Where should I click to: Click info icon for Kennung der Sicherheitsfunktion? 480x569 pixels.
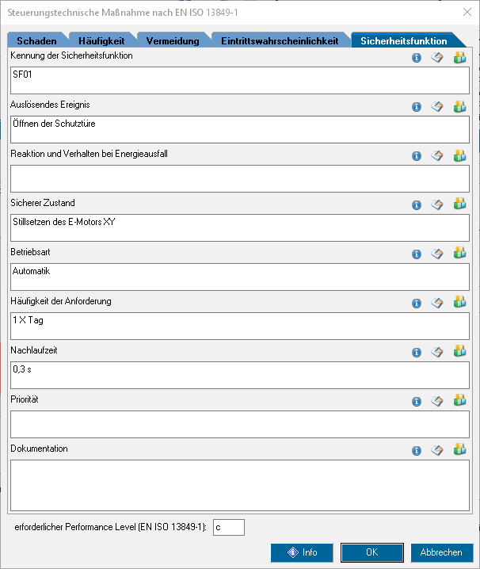pyautogui.click(x=417, y=58)
